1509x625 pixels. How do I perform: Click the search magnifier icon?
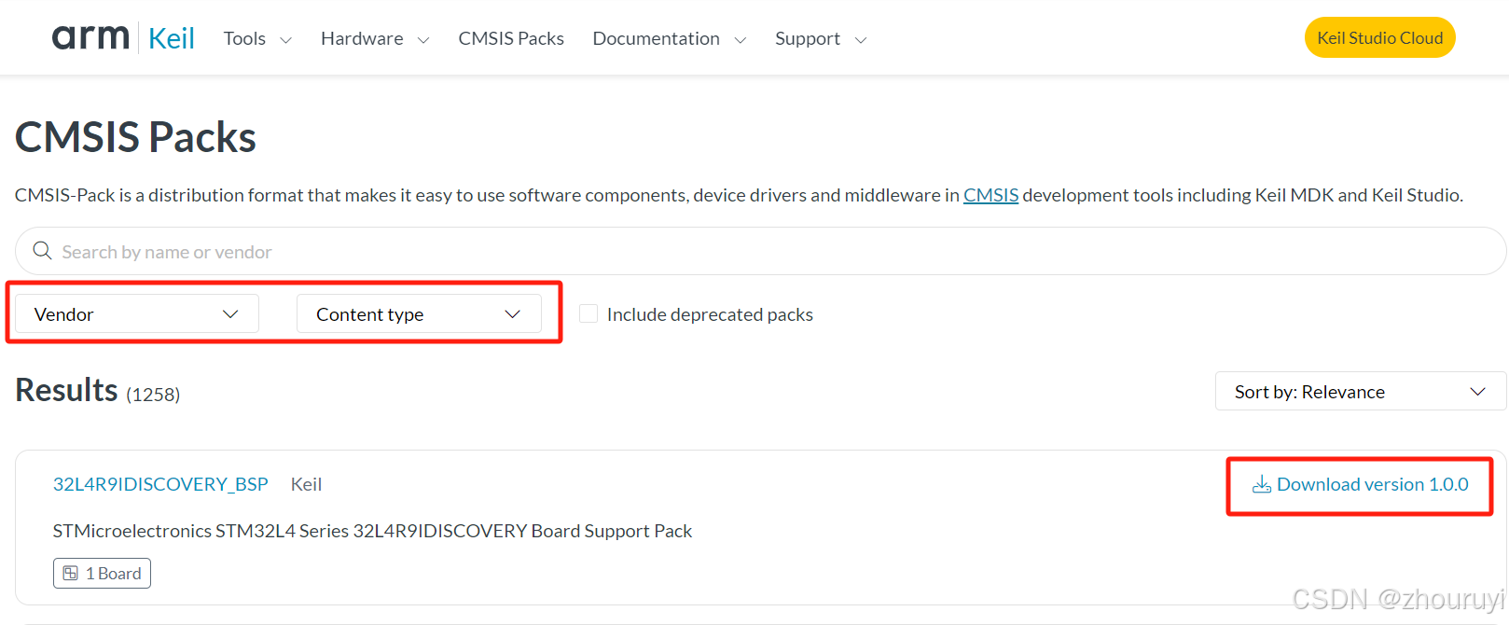point(42,251)
